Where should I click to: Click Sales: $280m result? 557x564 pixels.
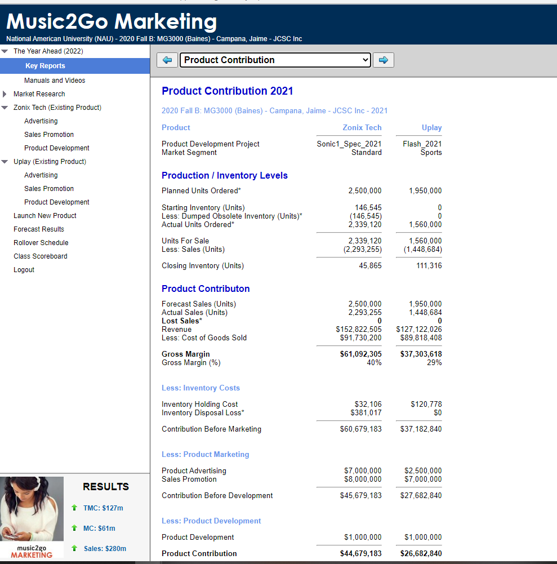(105, 549)
